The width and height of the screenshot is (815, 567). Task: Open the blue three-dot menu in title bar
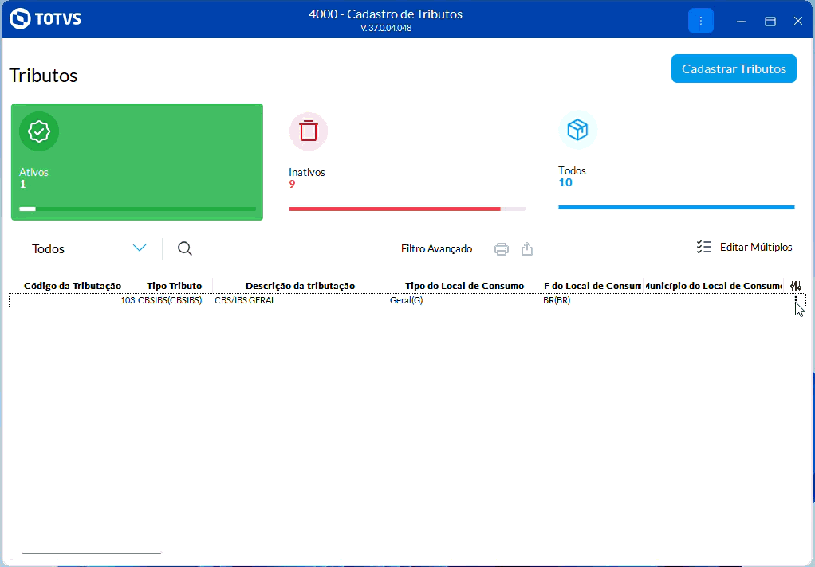(x=701, y=21)
